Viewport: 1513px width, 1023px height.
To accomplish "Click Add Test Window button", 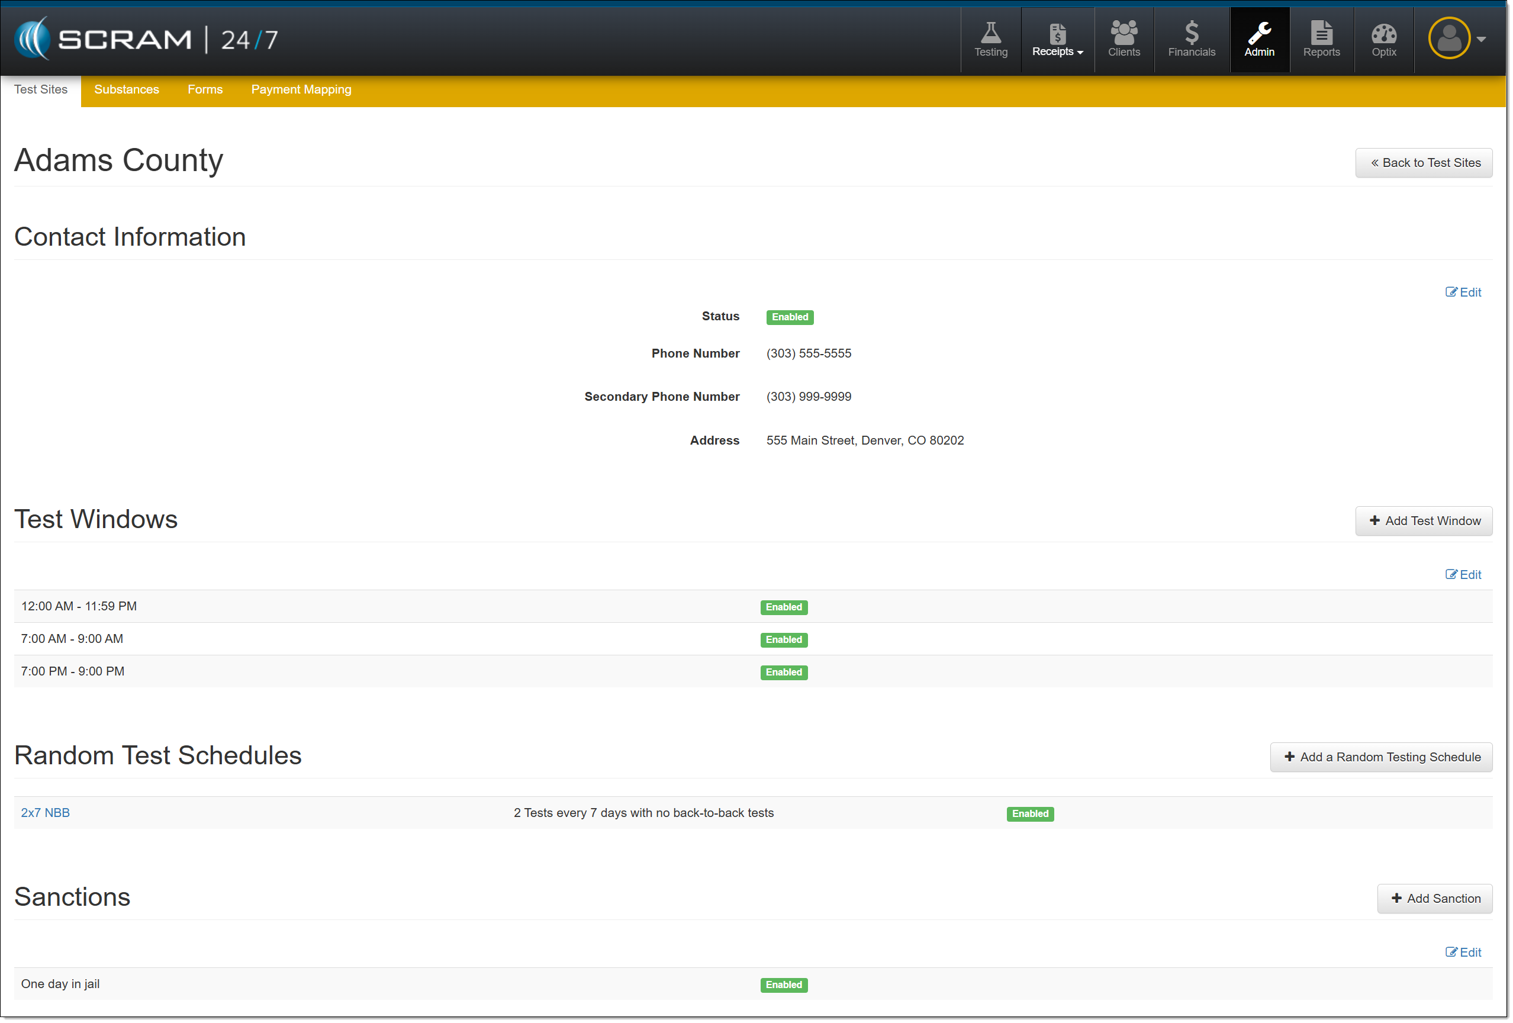I will pyautogui.click(x=1423, y=521).
